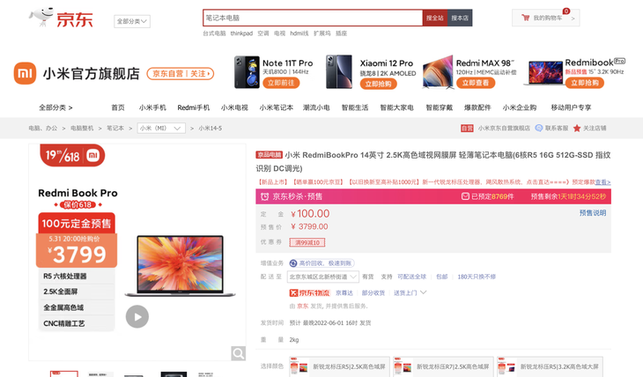Image resolution: width=643 pixels, height=377 pixels.
Task: Expand the 小米（MI） breadcrumb dropdown
Action: click(161, 129)
